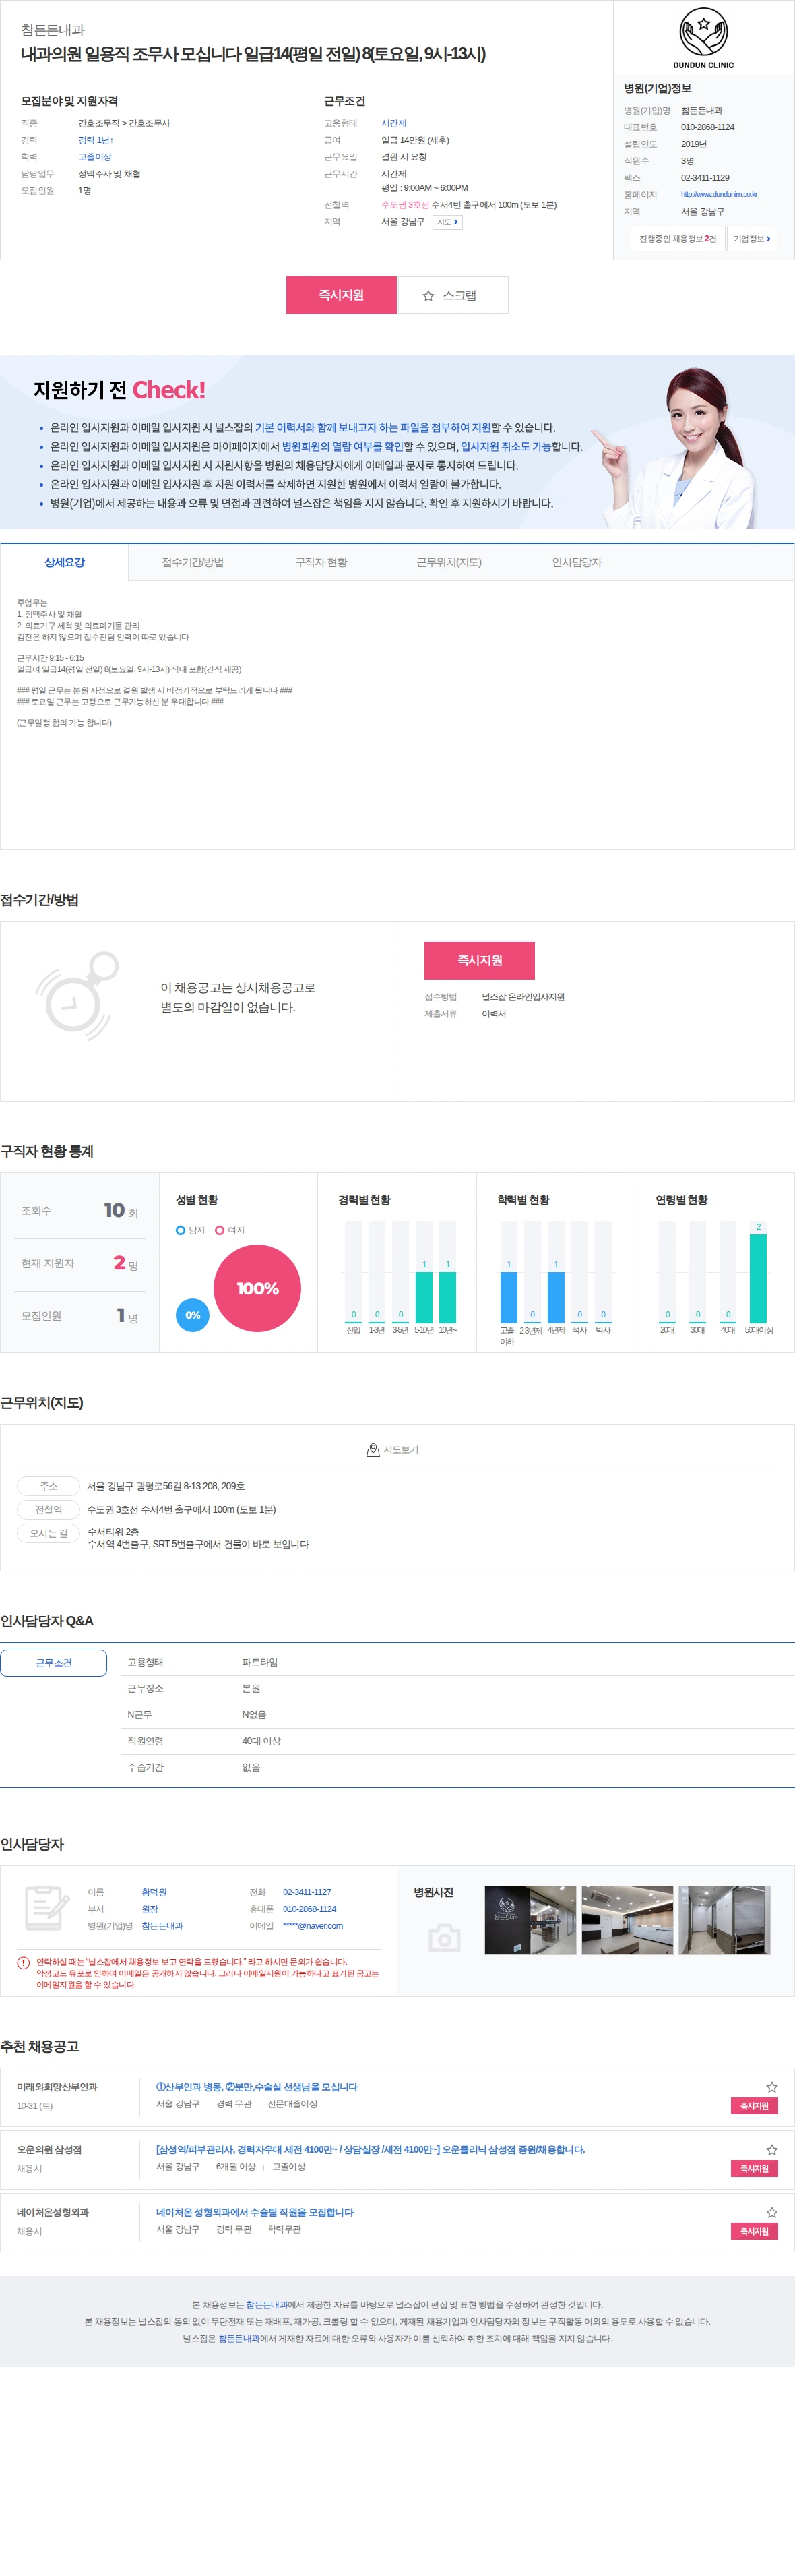Switch to the 구직자 현황 tab
The image size is (795, 2576).
pyautogui.click(x=321, y=563)
